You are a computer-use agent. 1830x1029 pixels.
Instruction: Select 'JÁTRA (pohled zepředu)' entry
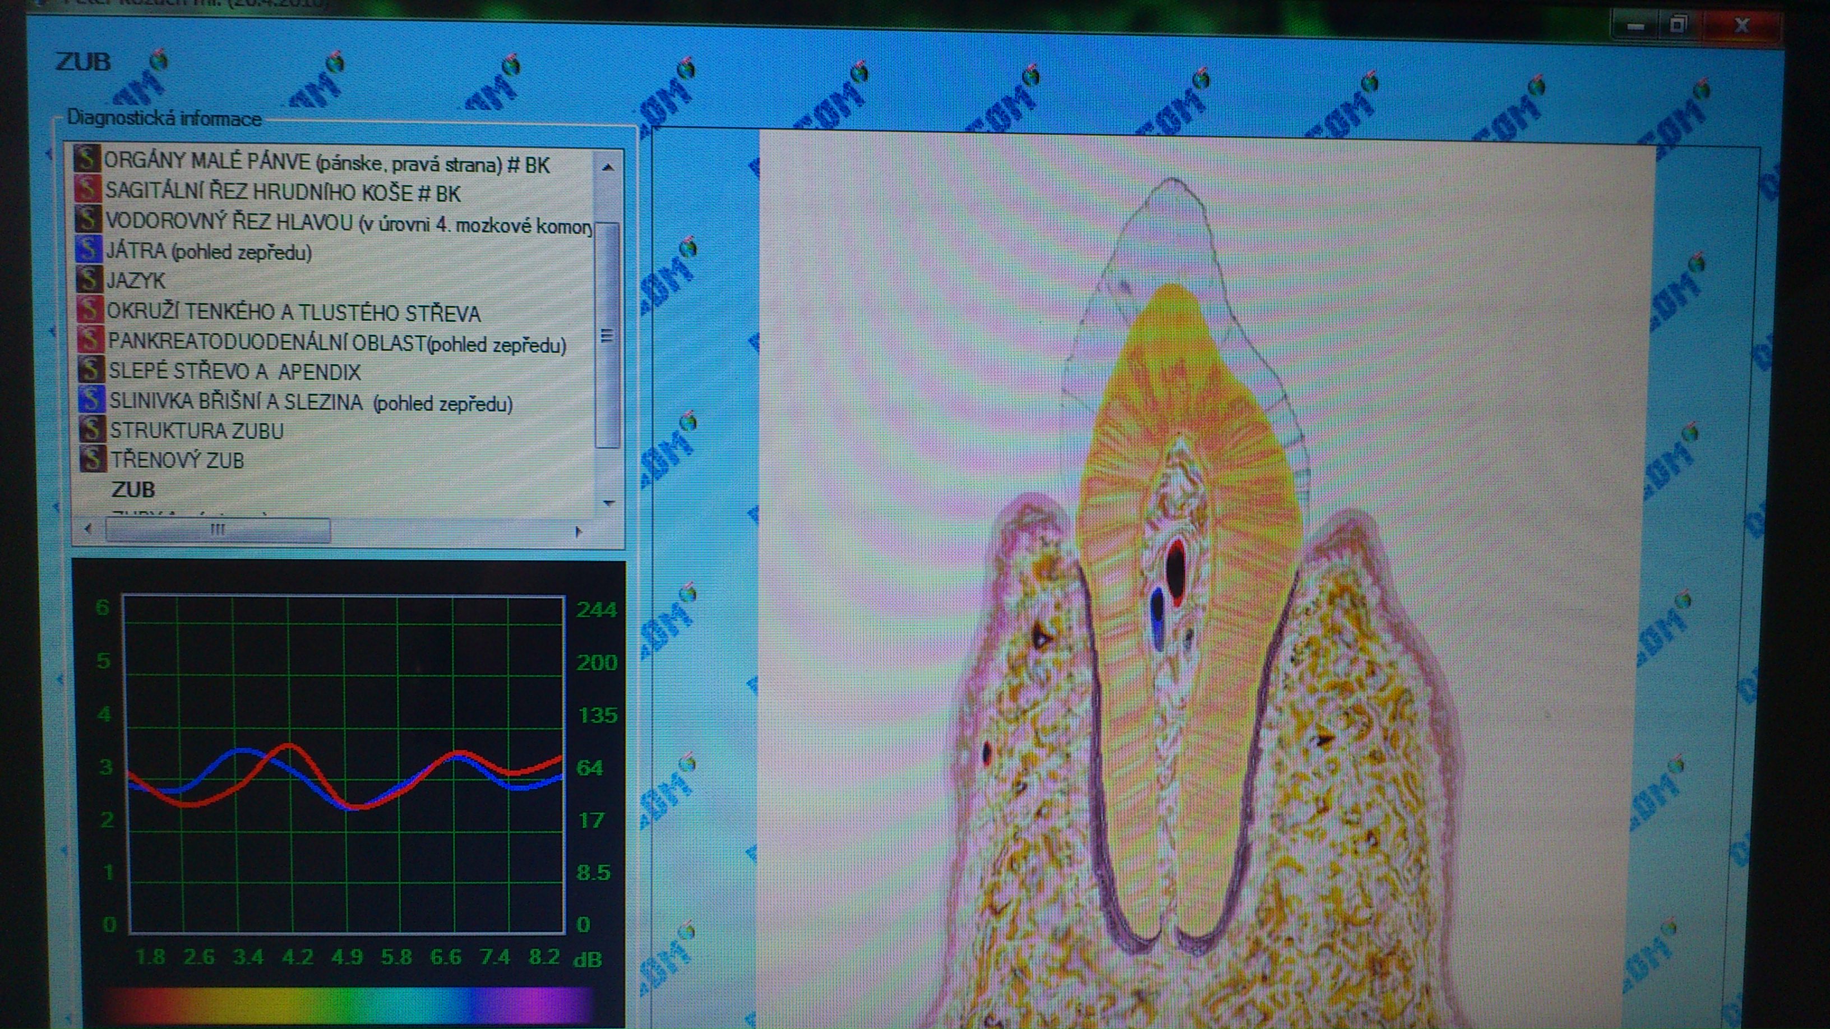click(x=209, y=252)
